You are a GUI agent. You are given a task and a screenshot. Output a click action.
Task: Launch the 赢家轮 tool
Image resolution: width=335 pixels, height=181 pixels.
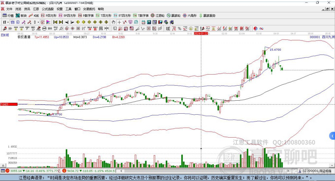coord(173,16)
